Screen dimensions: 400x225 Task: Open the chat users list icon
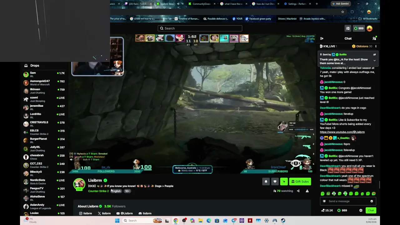[374, 38]
